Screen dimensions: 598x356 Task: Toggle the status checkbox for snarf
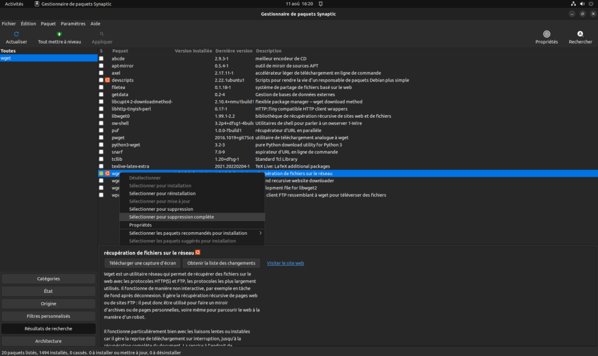tap(101, 152)
